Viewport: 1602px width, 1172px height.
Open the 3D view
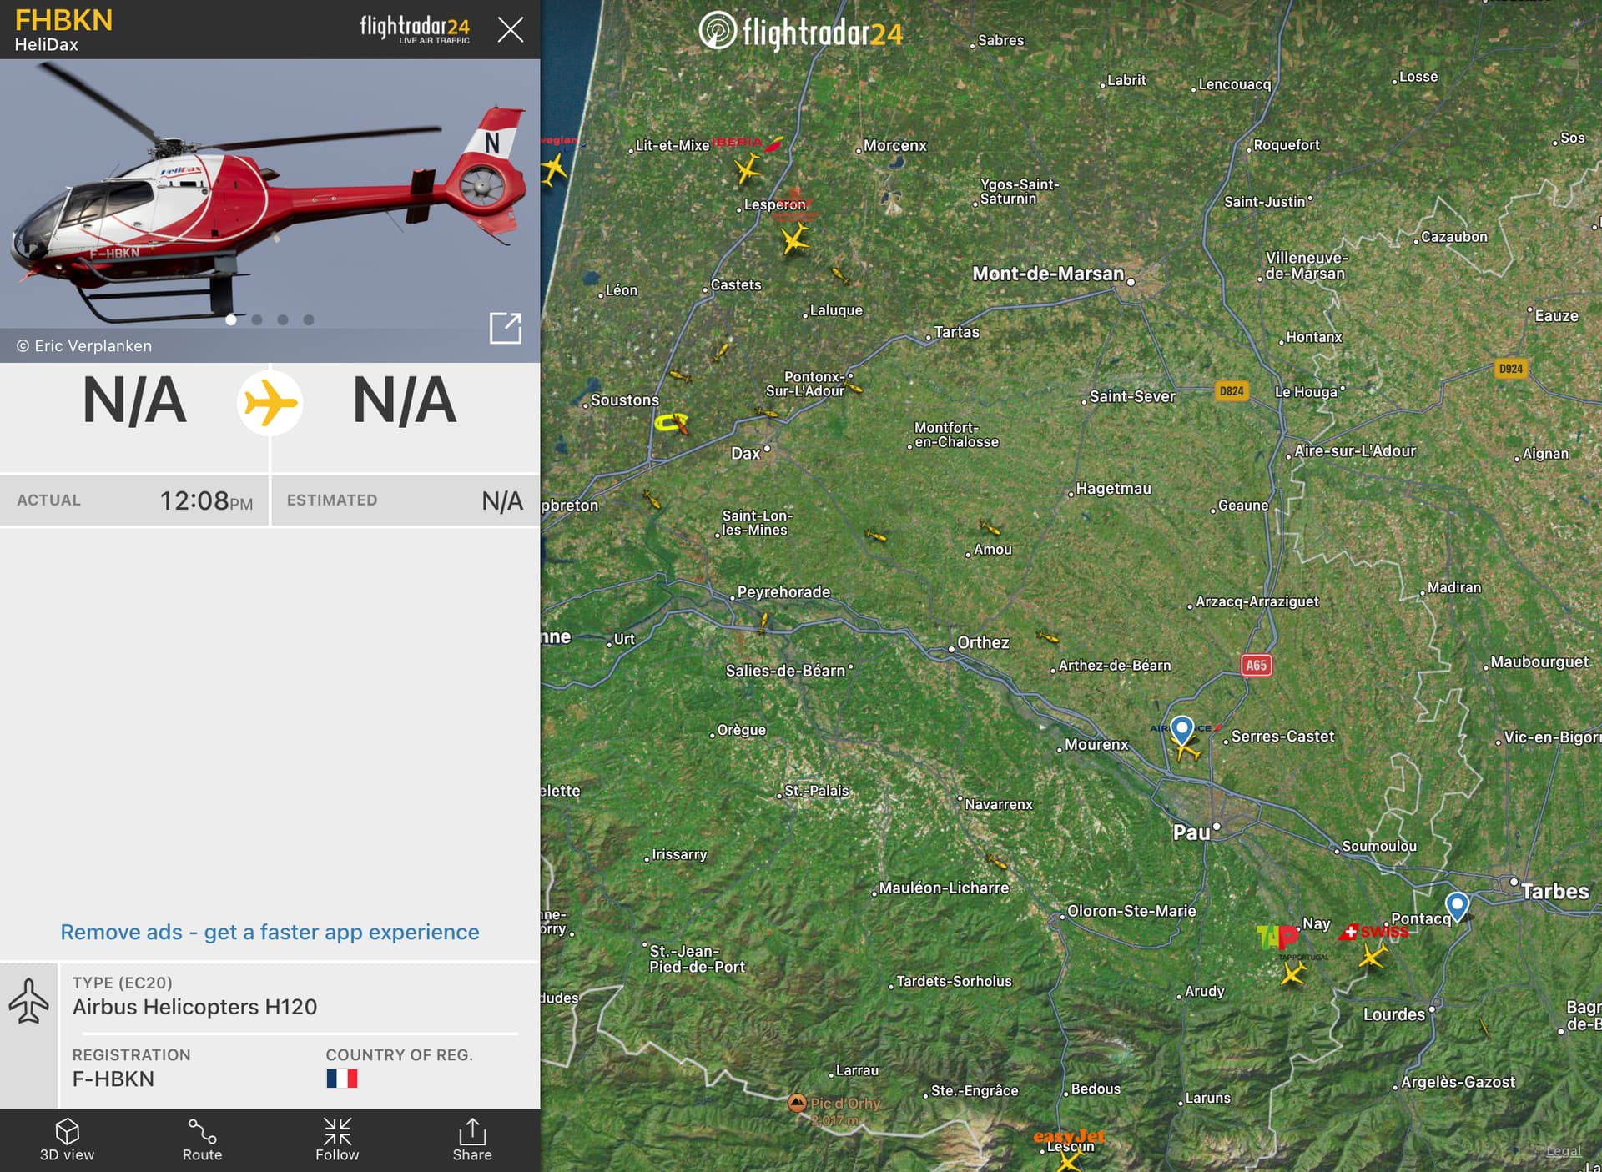(x=68, y=1140)
